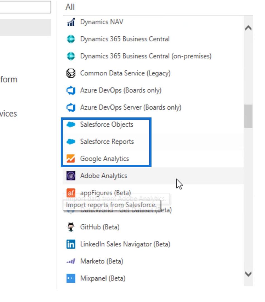Select Common Data Service (Legacy)
This screenshot has height=302, width=265.
tap(126, 73)
